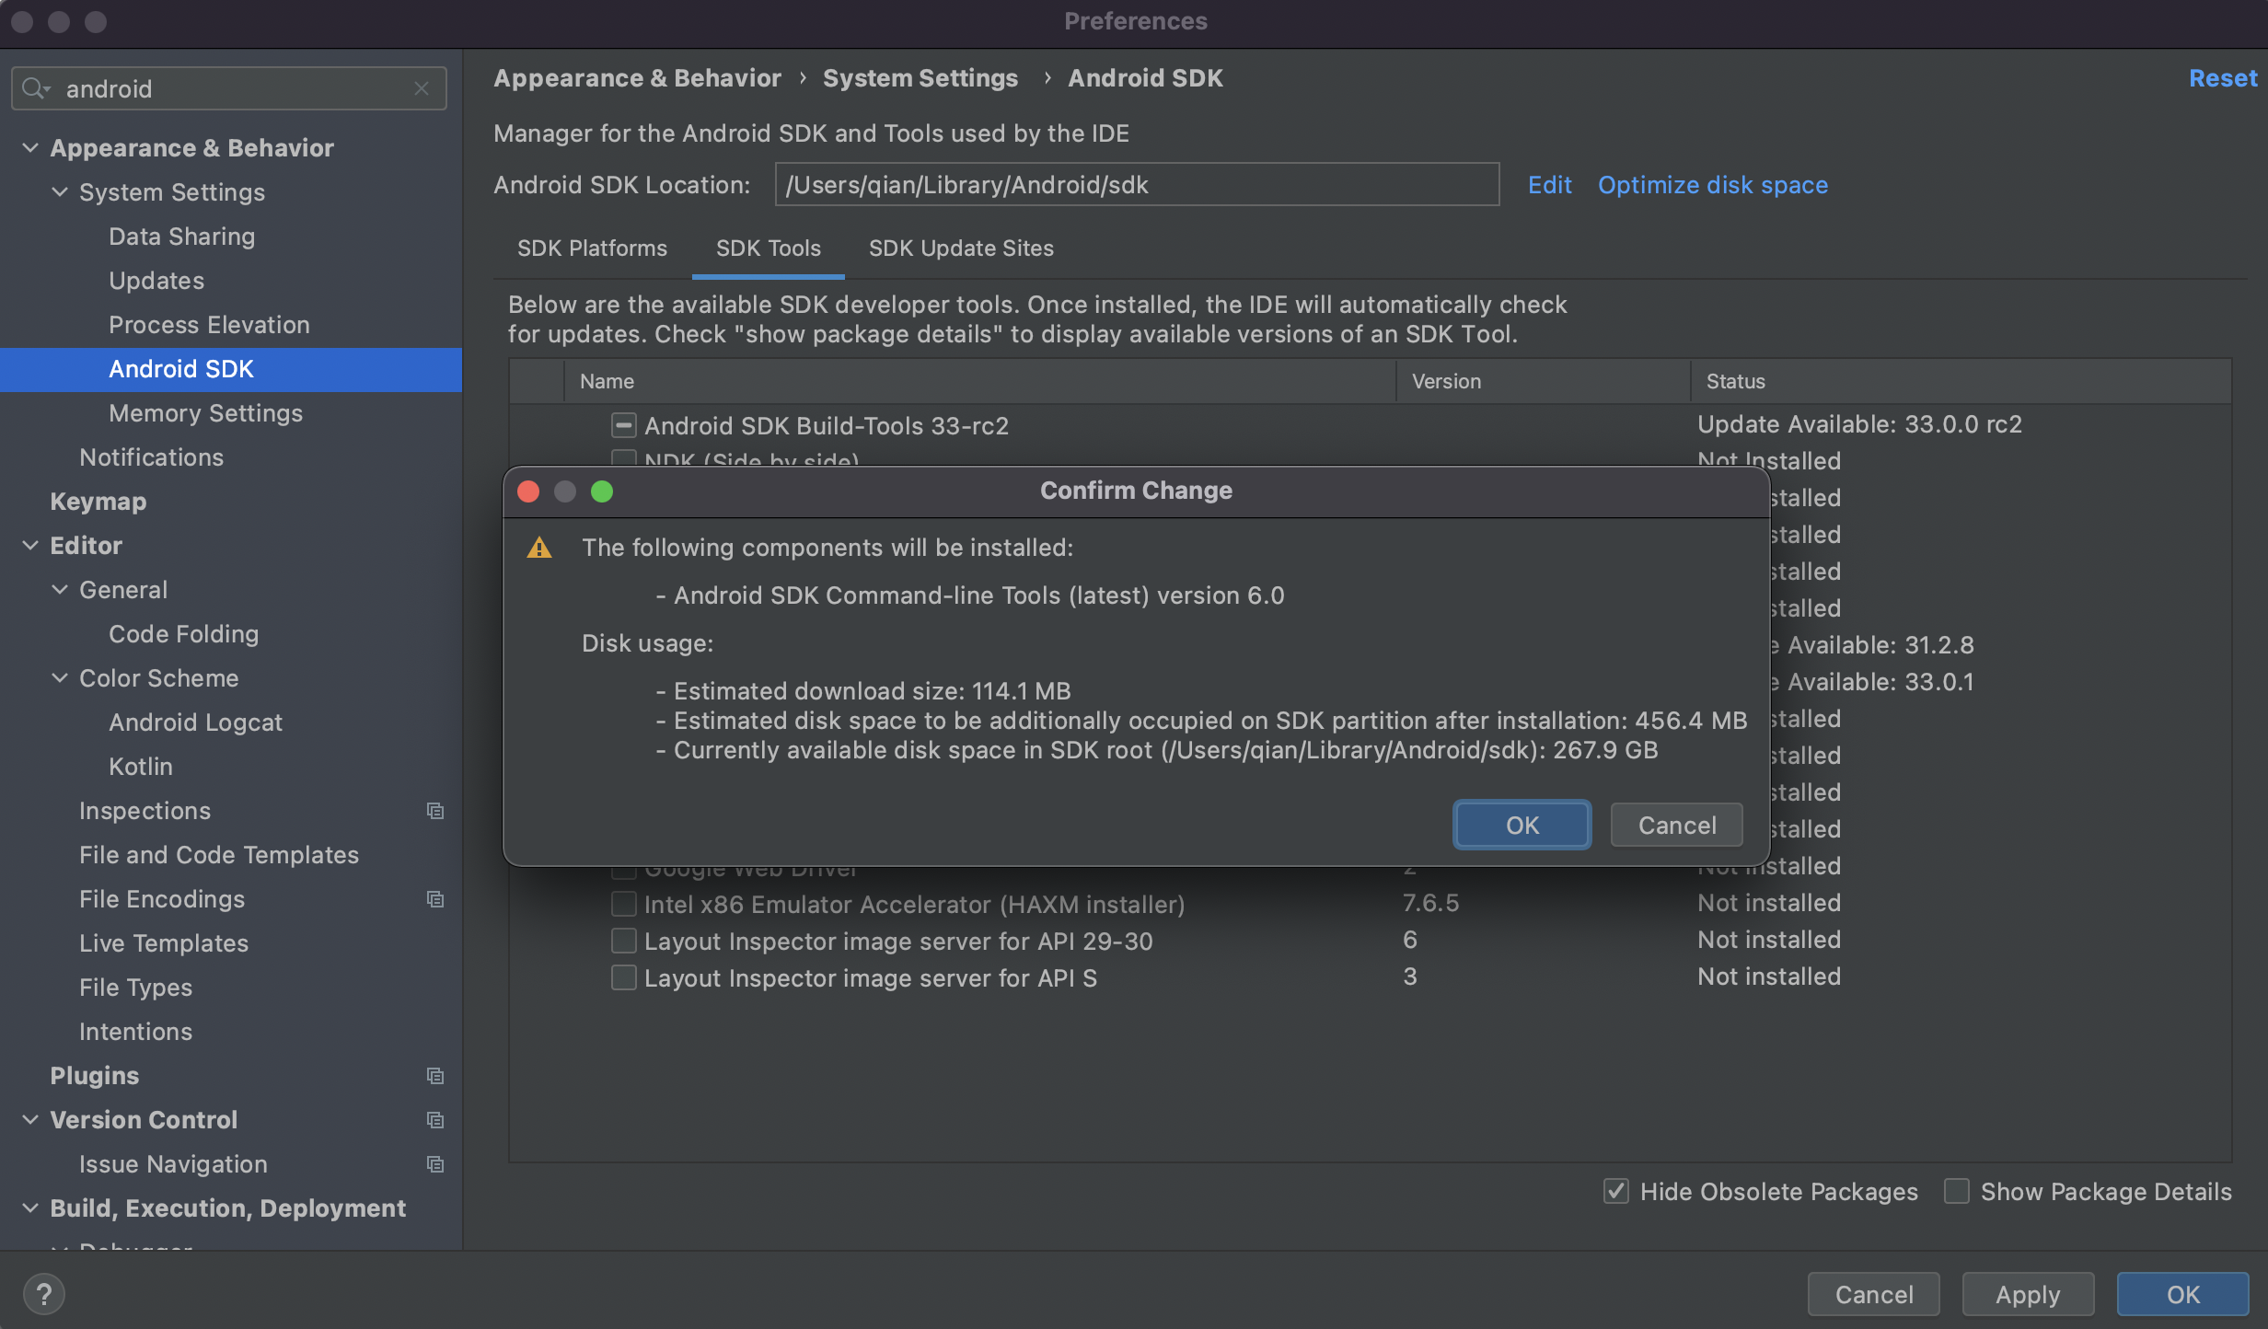Click the project-level icon beside Version Control

point(435,1120)
